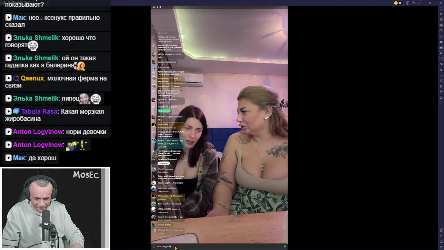
Task: Collapse the BlueStacks sidebar with double chevron
Action: (x=441, y=3)
